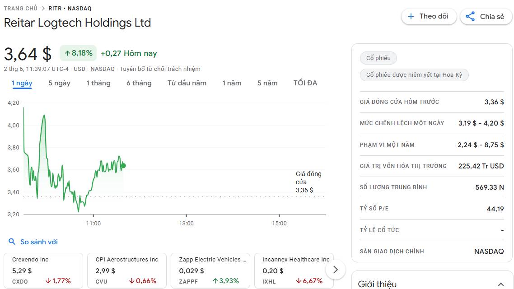514x289 pixels.
Task: Click the plus icon on Theo dõi
Action: point(411,16)
